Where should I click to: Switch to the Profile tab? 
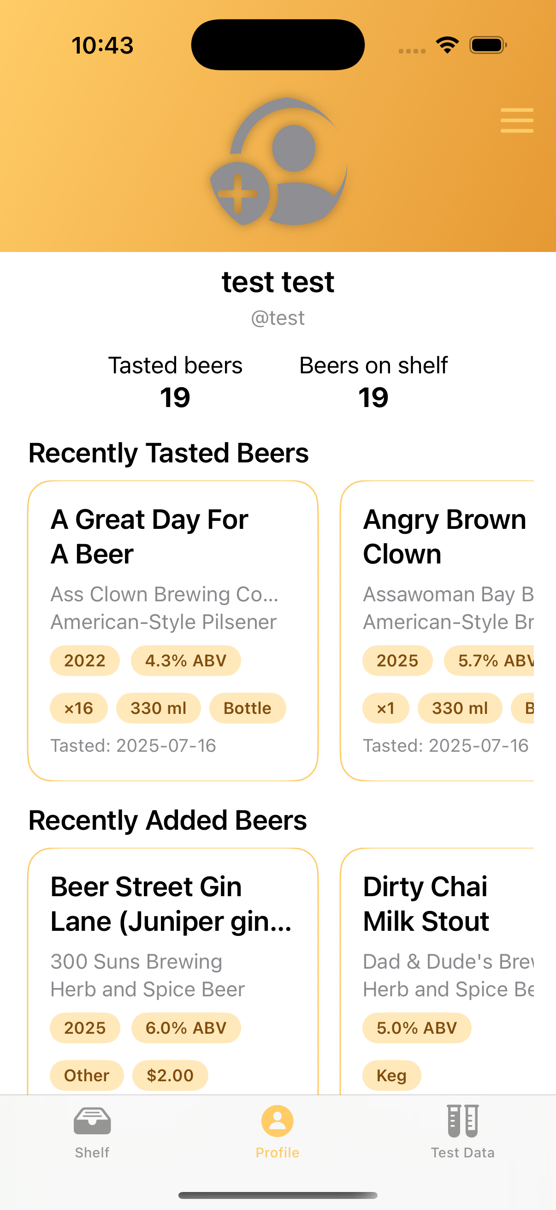click(278, 1131)
